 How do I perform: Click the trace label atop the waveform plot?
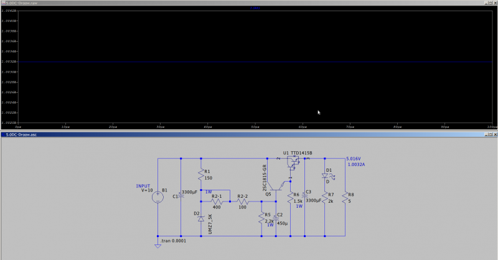[255, 8]
